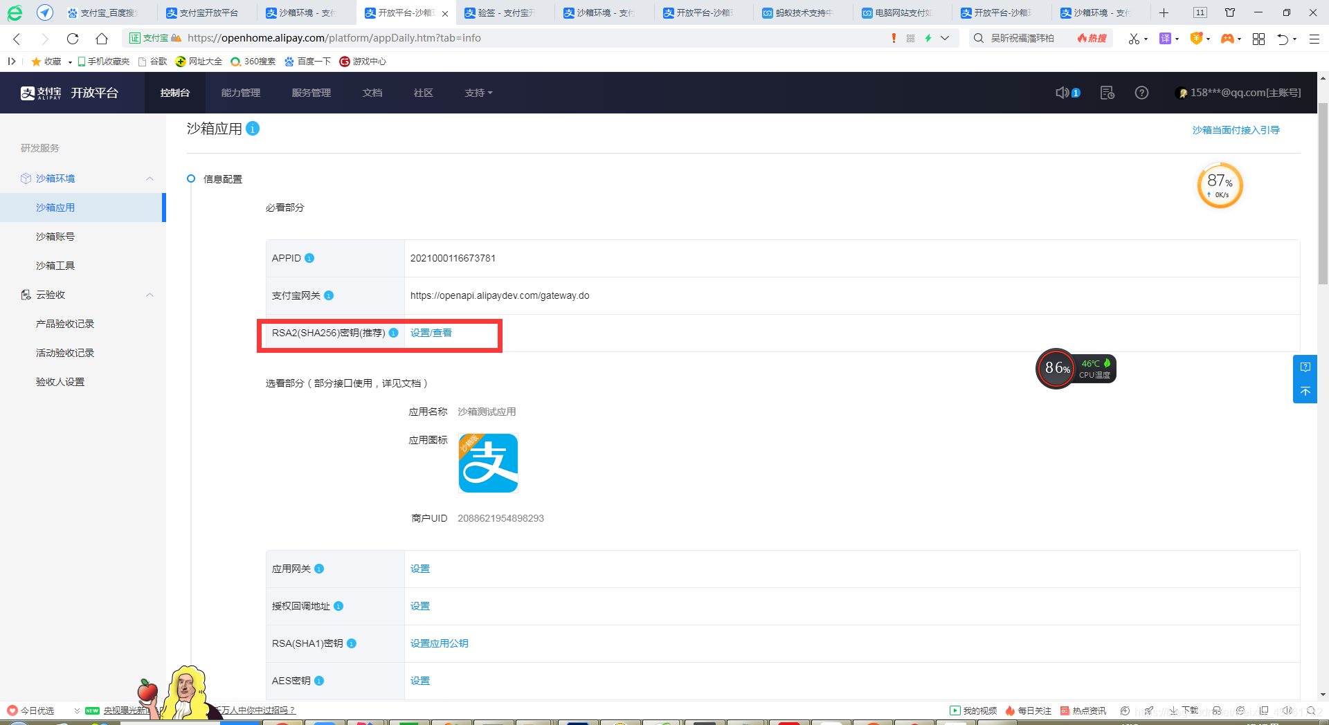This screenshot has height=725, width=1329.
Task: Open the screenshot scissors tool
Action: (1133, 39)
